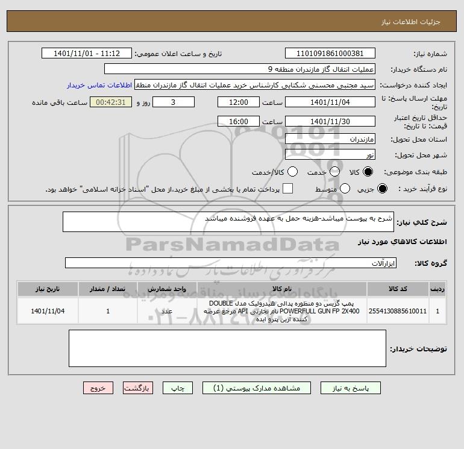Click the remaining days field showing 3
This screenshot has width=464, height=449.
pyautogui.click(x=174, y=102)
